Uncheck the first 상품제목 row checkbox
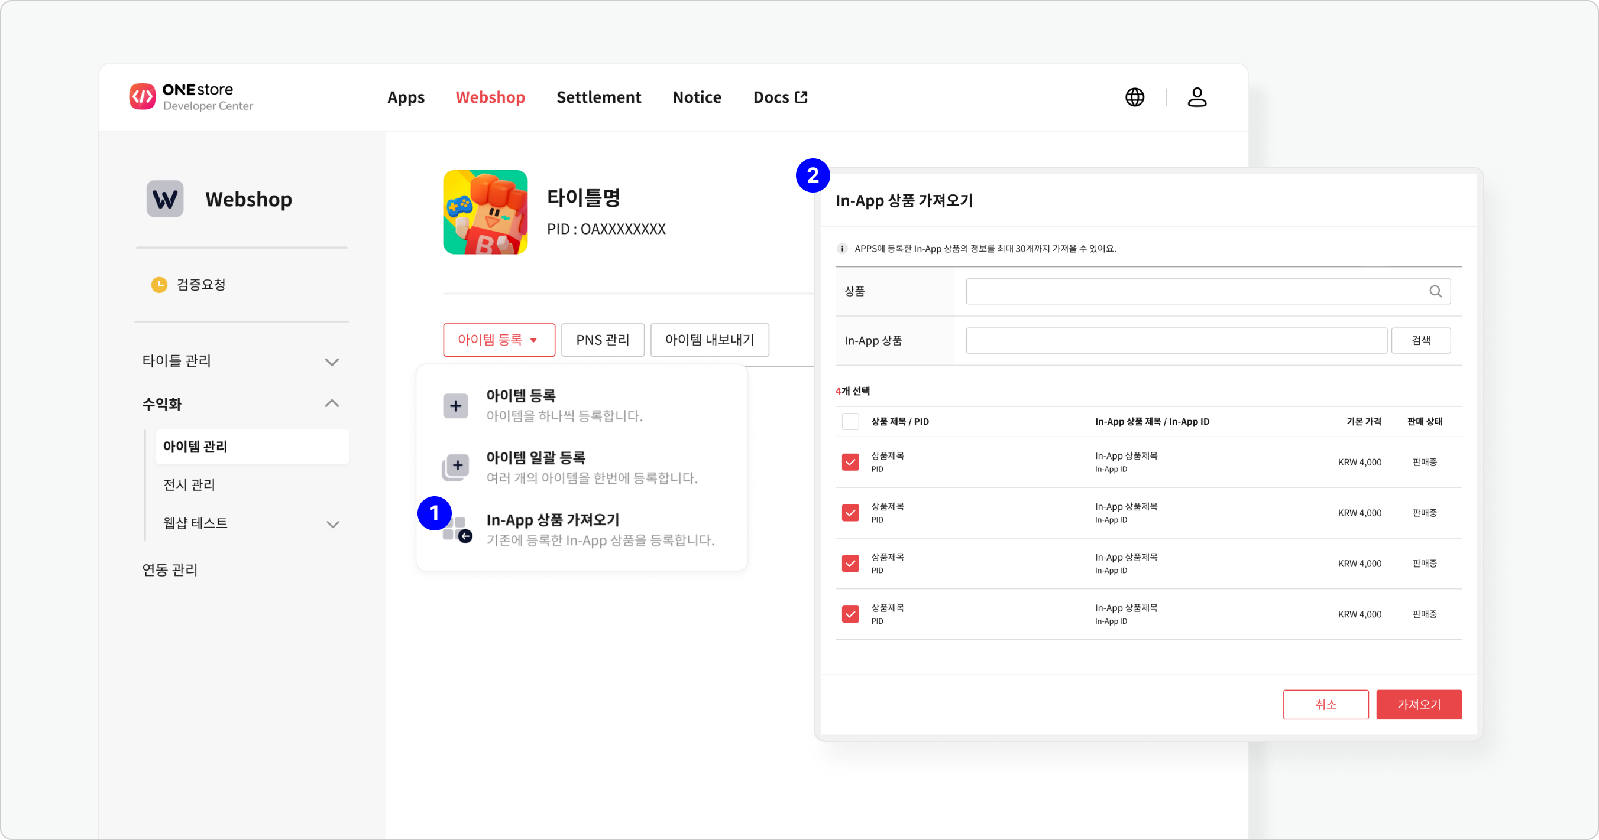 coord(850,462)
